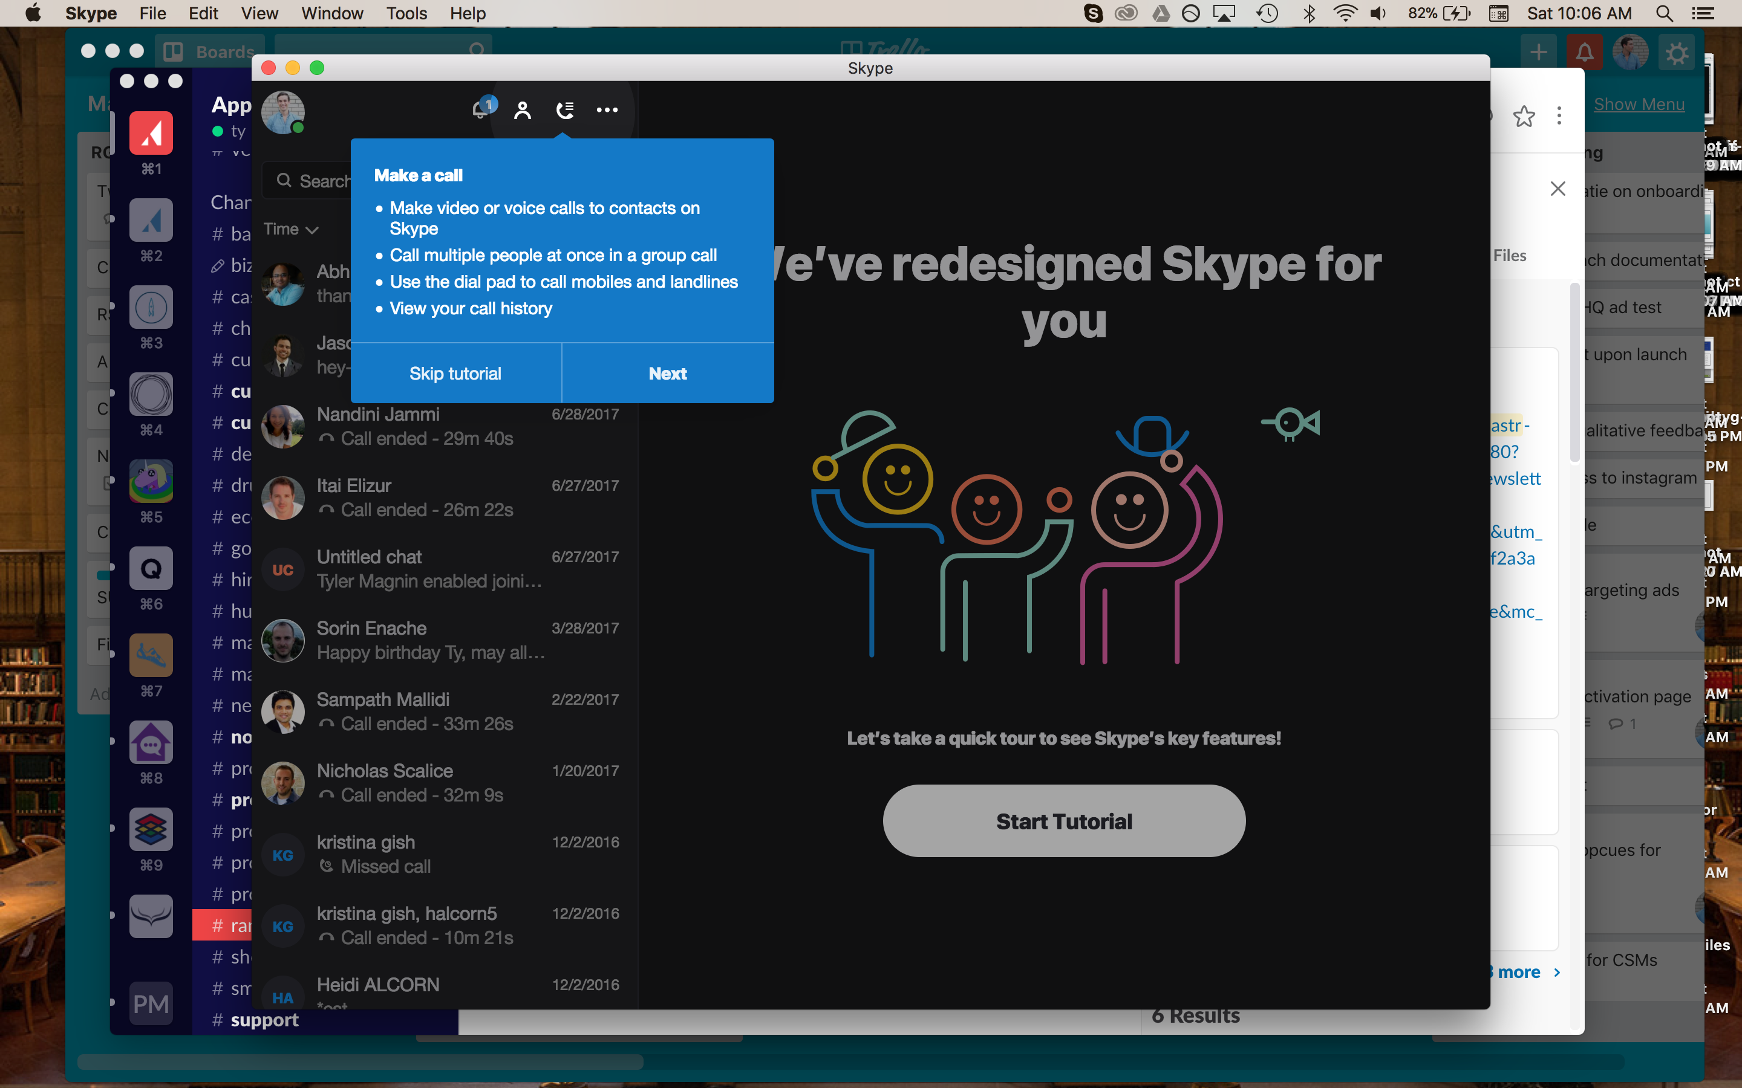
Task: Open the Trello notifications bell
Action: 1584,52
